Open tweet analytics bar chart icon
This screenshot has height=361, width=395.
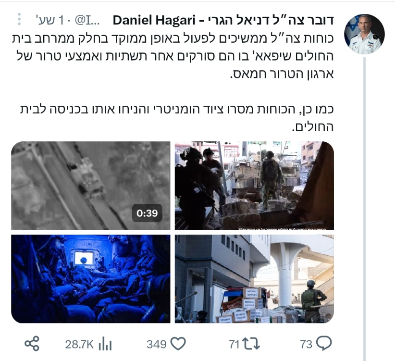[105, 344]
